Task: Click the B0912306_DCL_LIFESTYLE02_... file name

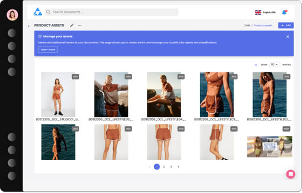Action: tap(269, 119)
